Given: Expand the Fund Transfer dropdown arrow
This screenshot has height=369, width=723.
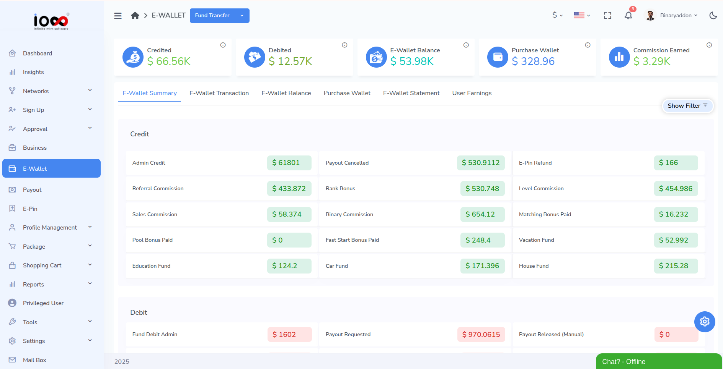Looking at the screenshot, I should (x=242, y=16).
